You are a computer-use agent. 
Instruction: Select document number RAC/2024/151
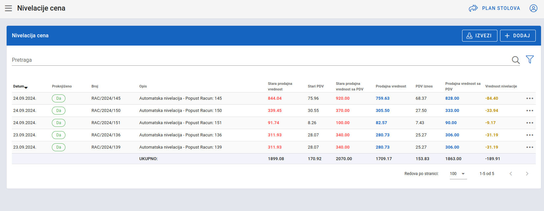(106, 123)
